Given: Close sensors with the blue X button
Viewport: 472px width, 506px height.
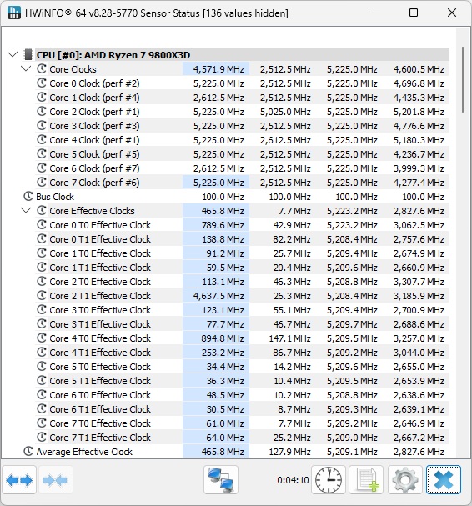Looking at the screenshot, I should coord(444,480).
